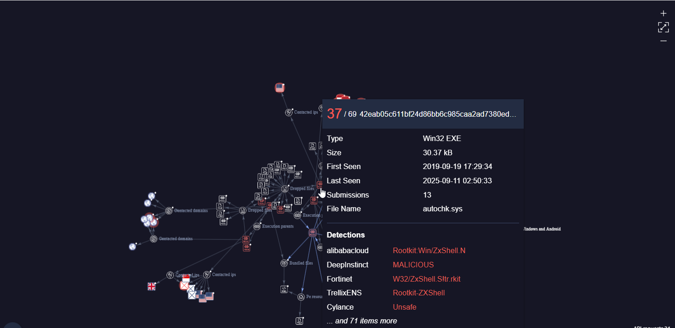Click the Contacted ips hub linked to UK flag
This screenshot has height=328, width=675.
point(170,275)
